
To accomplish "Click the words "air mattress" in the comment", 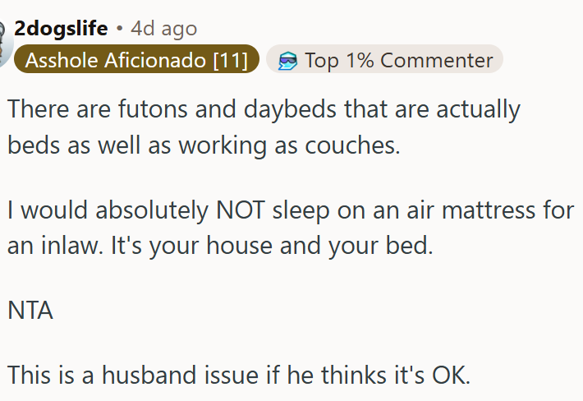I will tap(456, 210).
